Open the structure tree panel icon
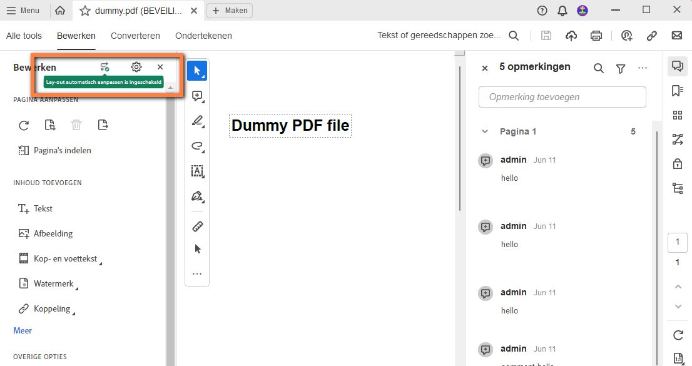692x366 pixels. click(678, 188)
